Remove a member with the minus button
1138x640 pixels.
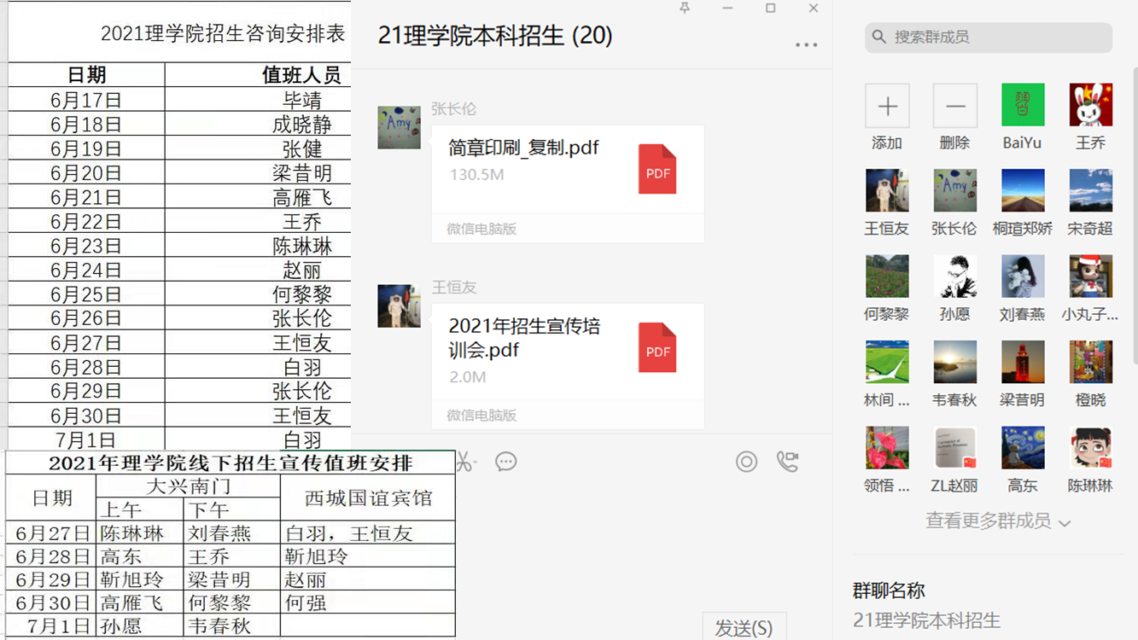954,107
